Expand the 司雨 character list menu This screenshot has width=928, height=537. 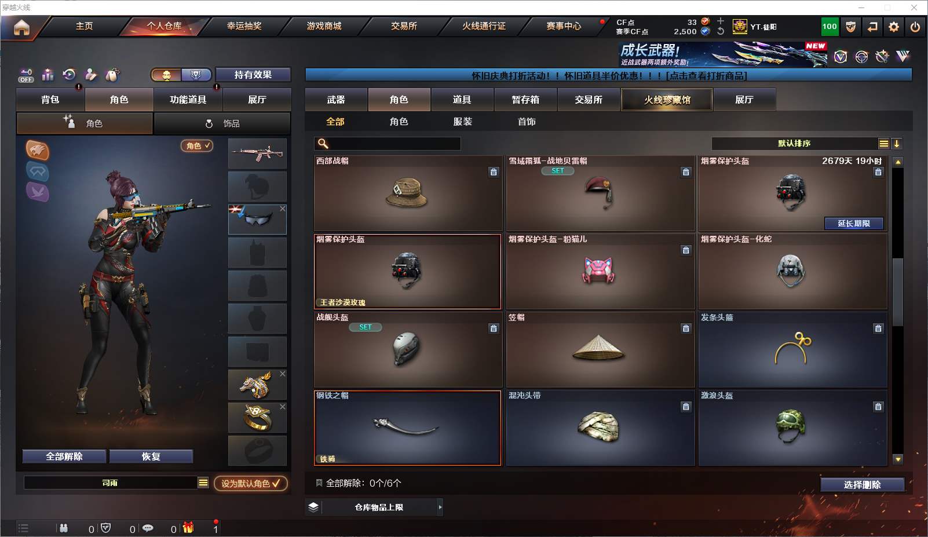203,483
